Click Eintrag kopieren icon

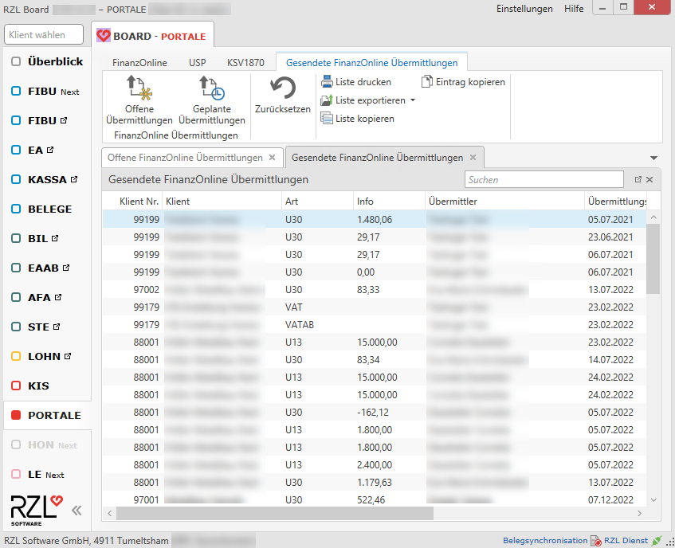tap(427, 82)
